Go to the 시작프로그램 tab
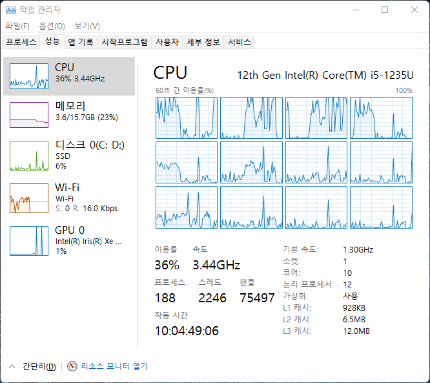 click(125, 42)
